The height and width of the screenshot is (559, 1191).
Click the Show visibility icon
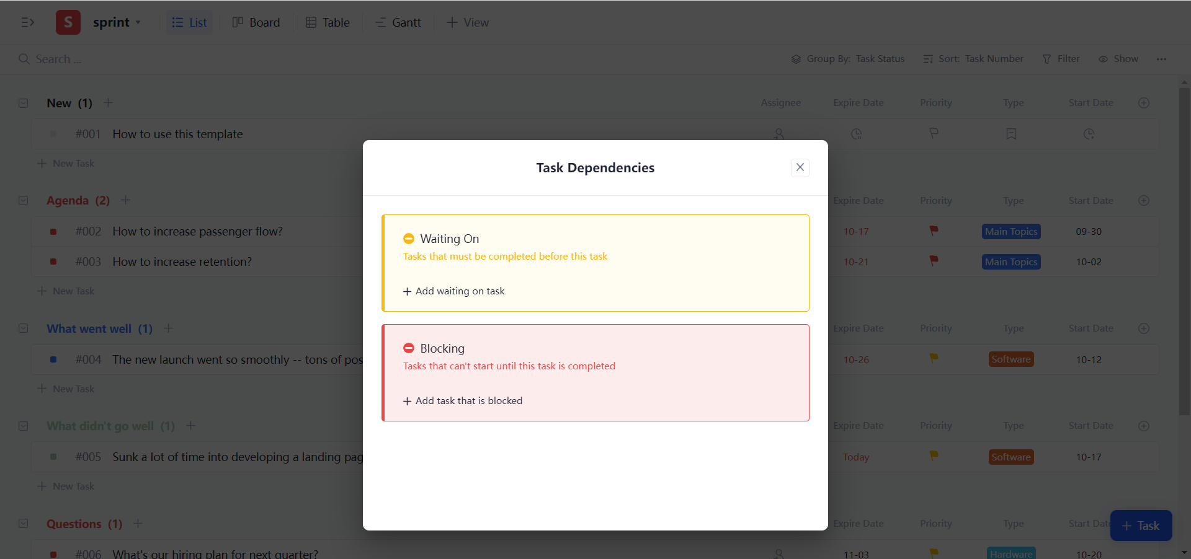pyautogui.click(x=1104, y=59)
